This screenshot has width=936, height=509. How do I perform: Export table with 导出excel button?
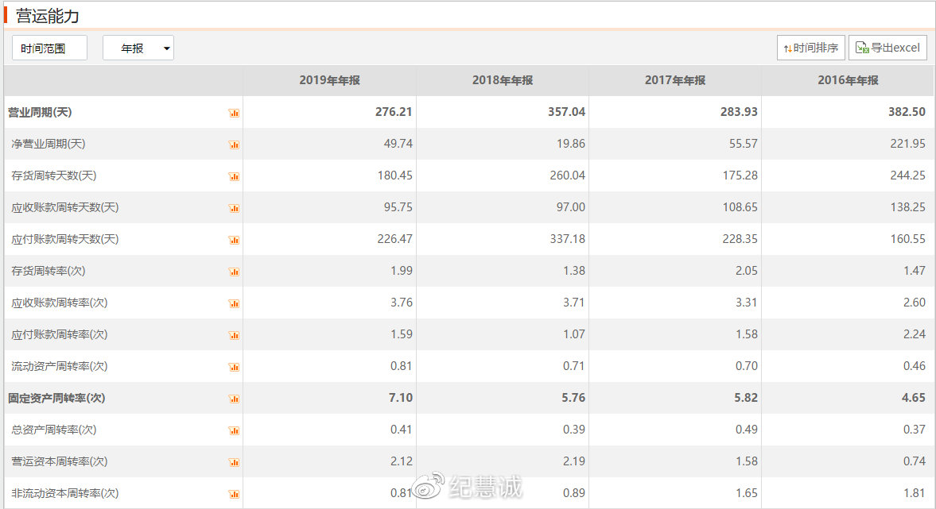coord(887,48)
